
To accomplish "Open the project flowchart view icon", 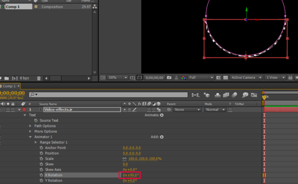I will pos(94,7).
